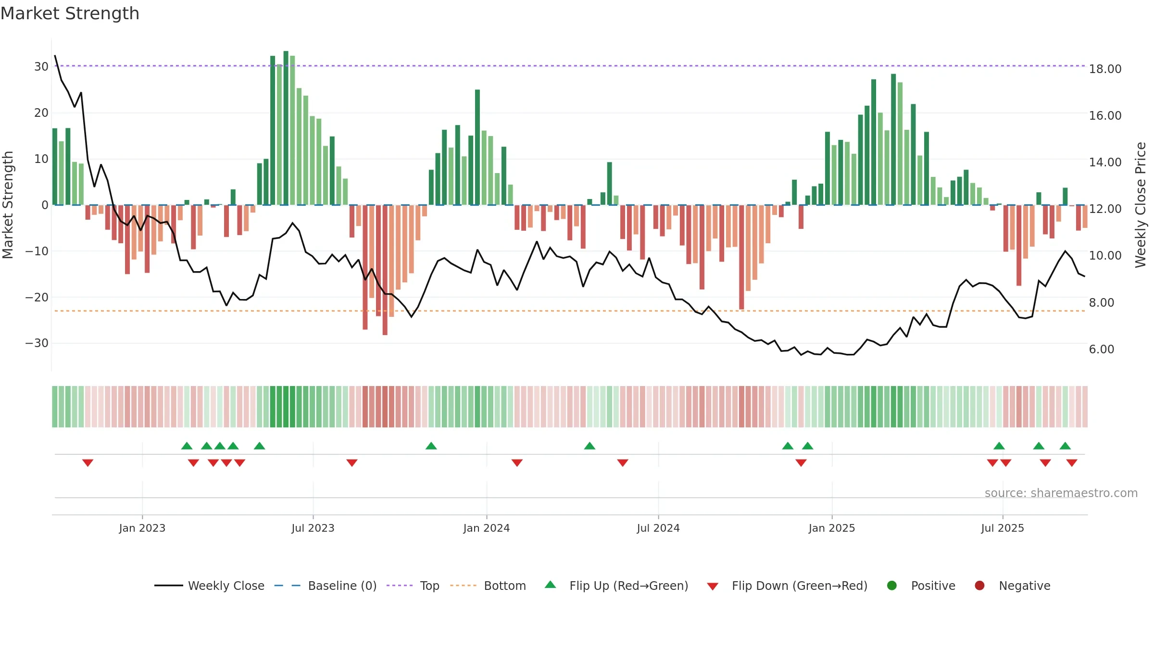Click the "30" strength tick label
The image size is (1154, 649).
[41, 67]
